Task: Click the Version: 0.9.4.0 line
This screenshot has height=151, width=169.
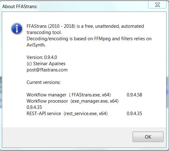Action: tap(42, 57)
